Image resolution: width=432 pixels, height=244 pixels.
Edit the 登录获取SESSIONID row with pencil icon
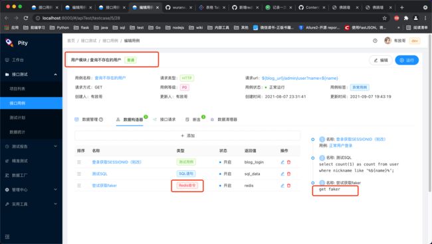(x=282, y=162)
